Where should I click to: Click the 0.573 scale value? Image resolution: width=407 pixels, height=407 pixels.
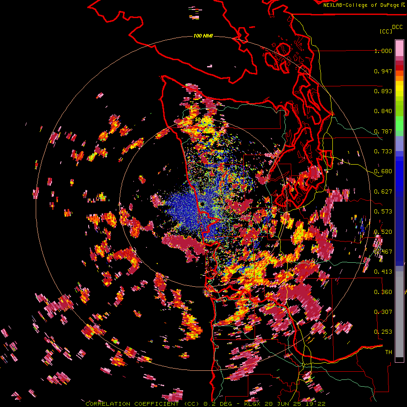click(383, 212)
